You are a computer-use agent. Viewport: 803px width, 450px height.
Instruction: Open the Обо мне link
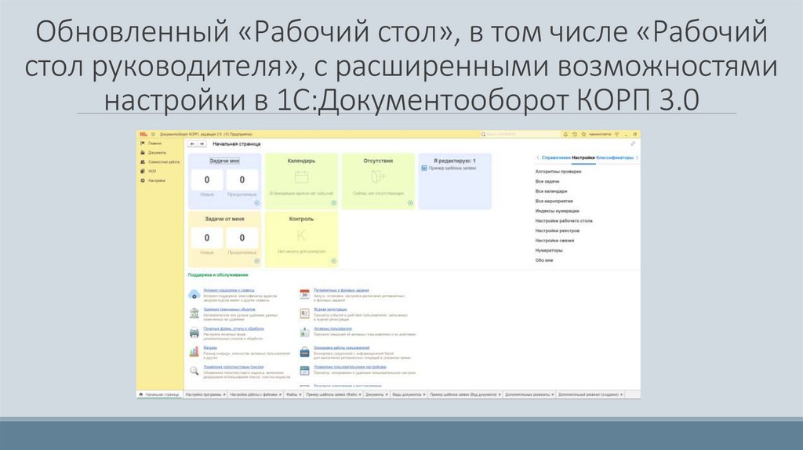coord(544,260)
